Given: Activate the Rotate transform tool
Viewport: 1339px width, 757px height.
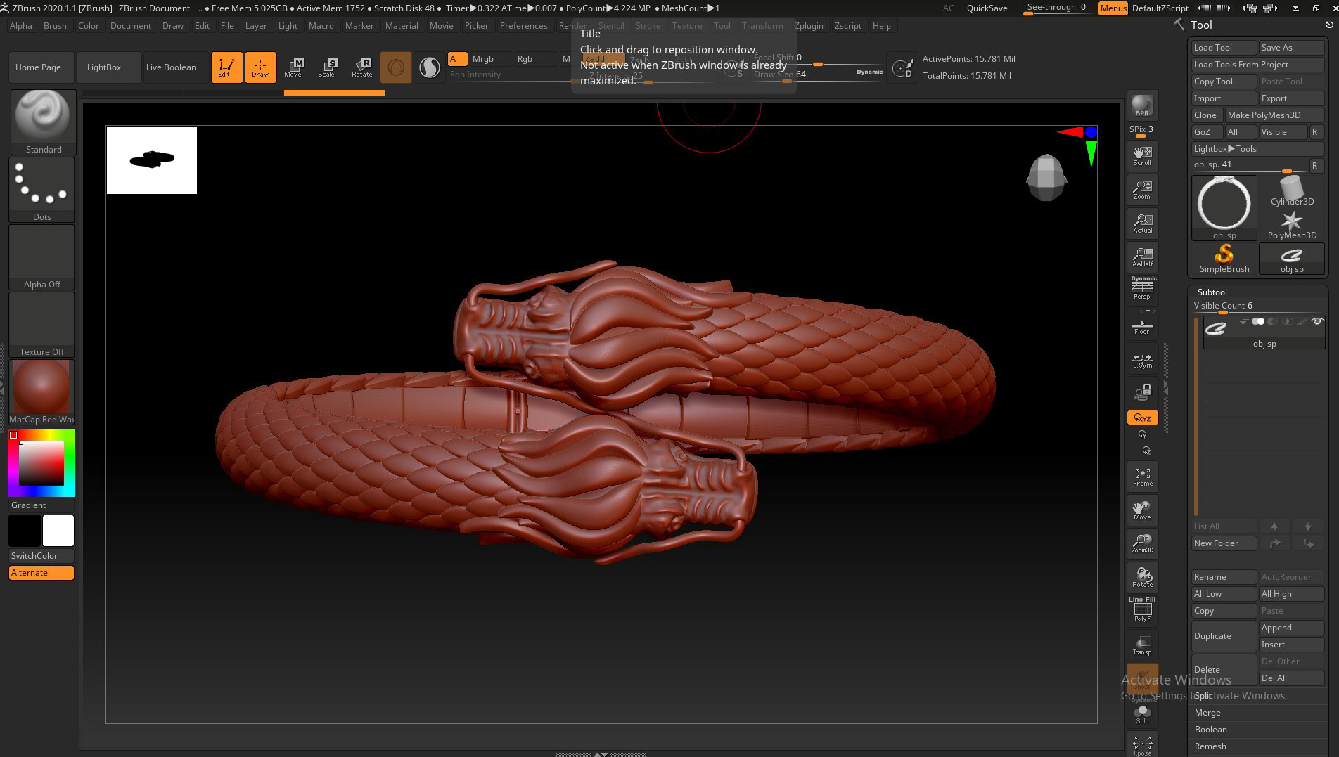Looking at the screenshot, I should click(361, 67).
